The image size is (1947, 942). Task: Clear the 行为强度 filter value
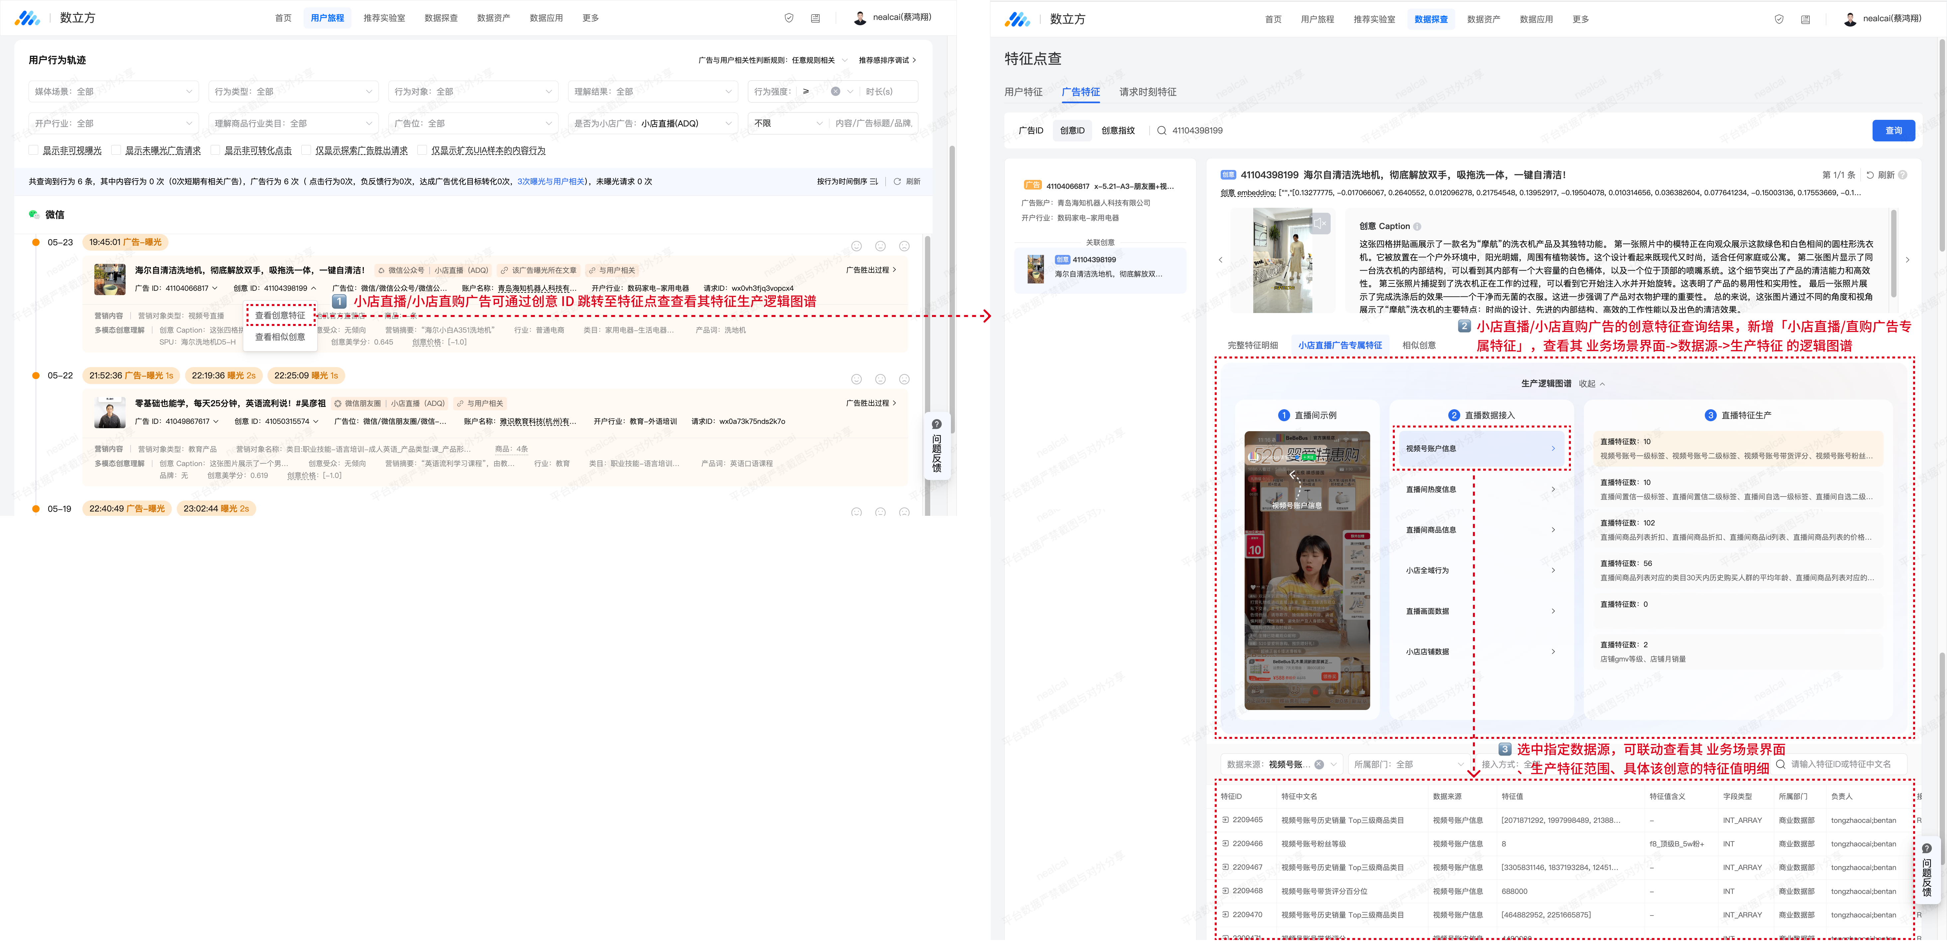click(835, 91)
